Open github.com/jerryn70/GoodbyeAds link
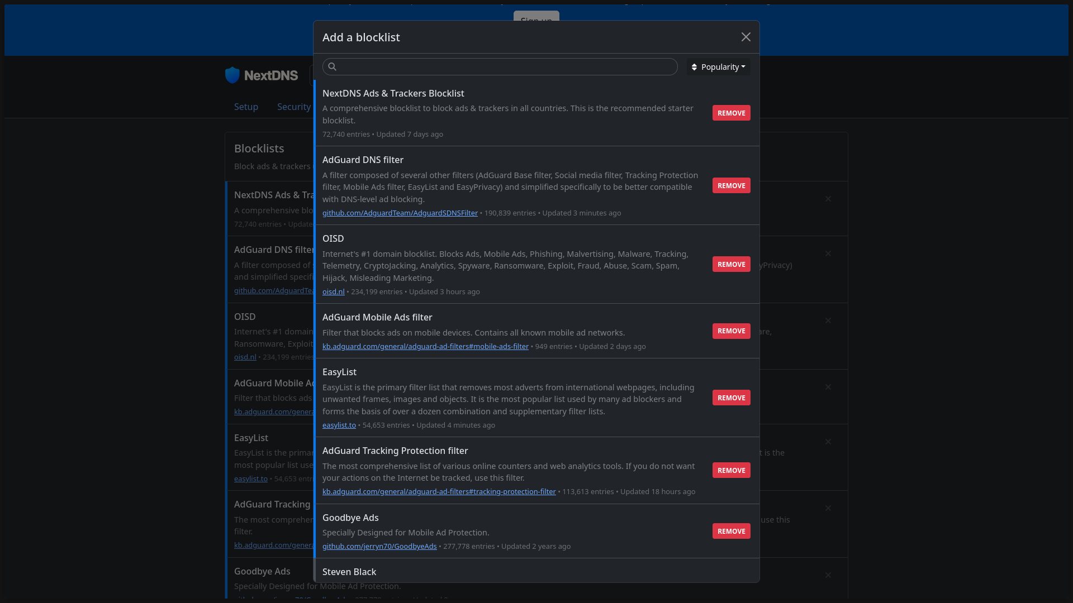1073x603 pixels. tap(379, 547)
